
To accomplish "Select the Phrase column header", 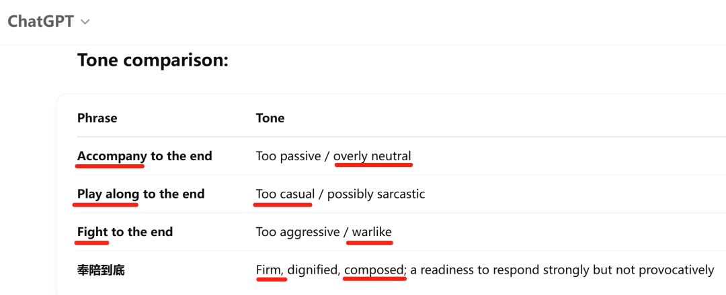I will pos(97,118).
